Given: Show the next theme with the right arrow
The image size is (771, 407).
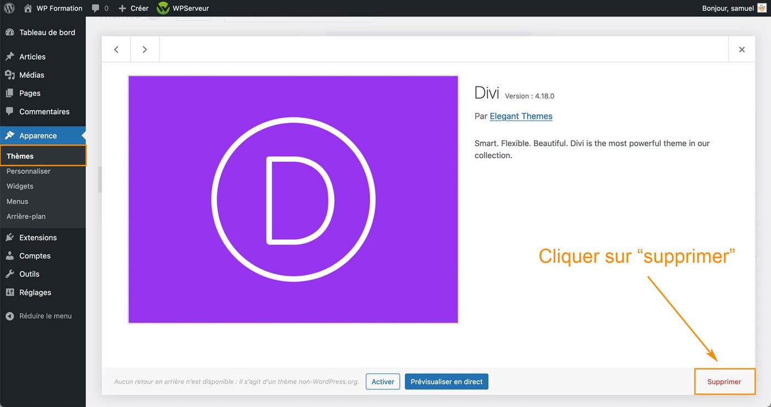Looking at the screenshot, I should pyautogui.click(x=144, y=49).
